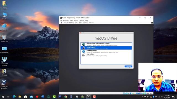This screenshot has width=177, height=99.
Task: Select the Get Help Online option
Action: coord(106,51)
